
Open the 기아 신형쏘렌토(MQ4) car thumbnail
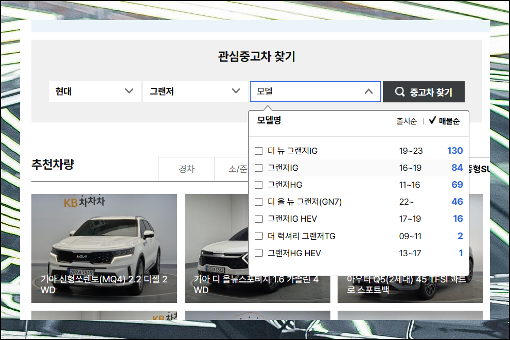[104, 248]
